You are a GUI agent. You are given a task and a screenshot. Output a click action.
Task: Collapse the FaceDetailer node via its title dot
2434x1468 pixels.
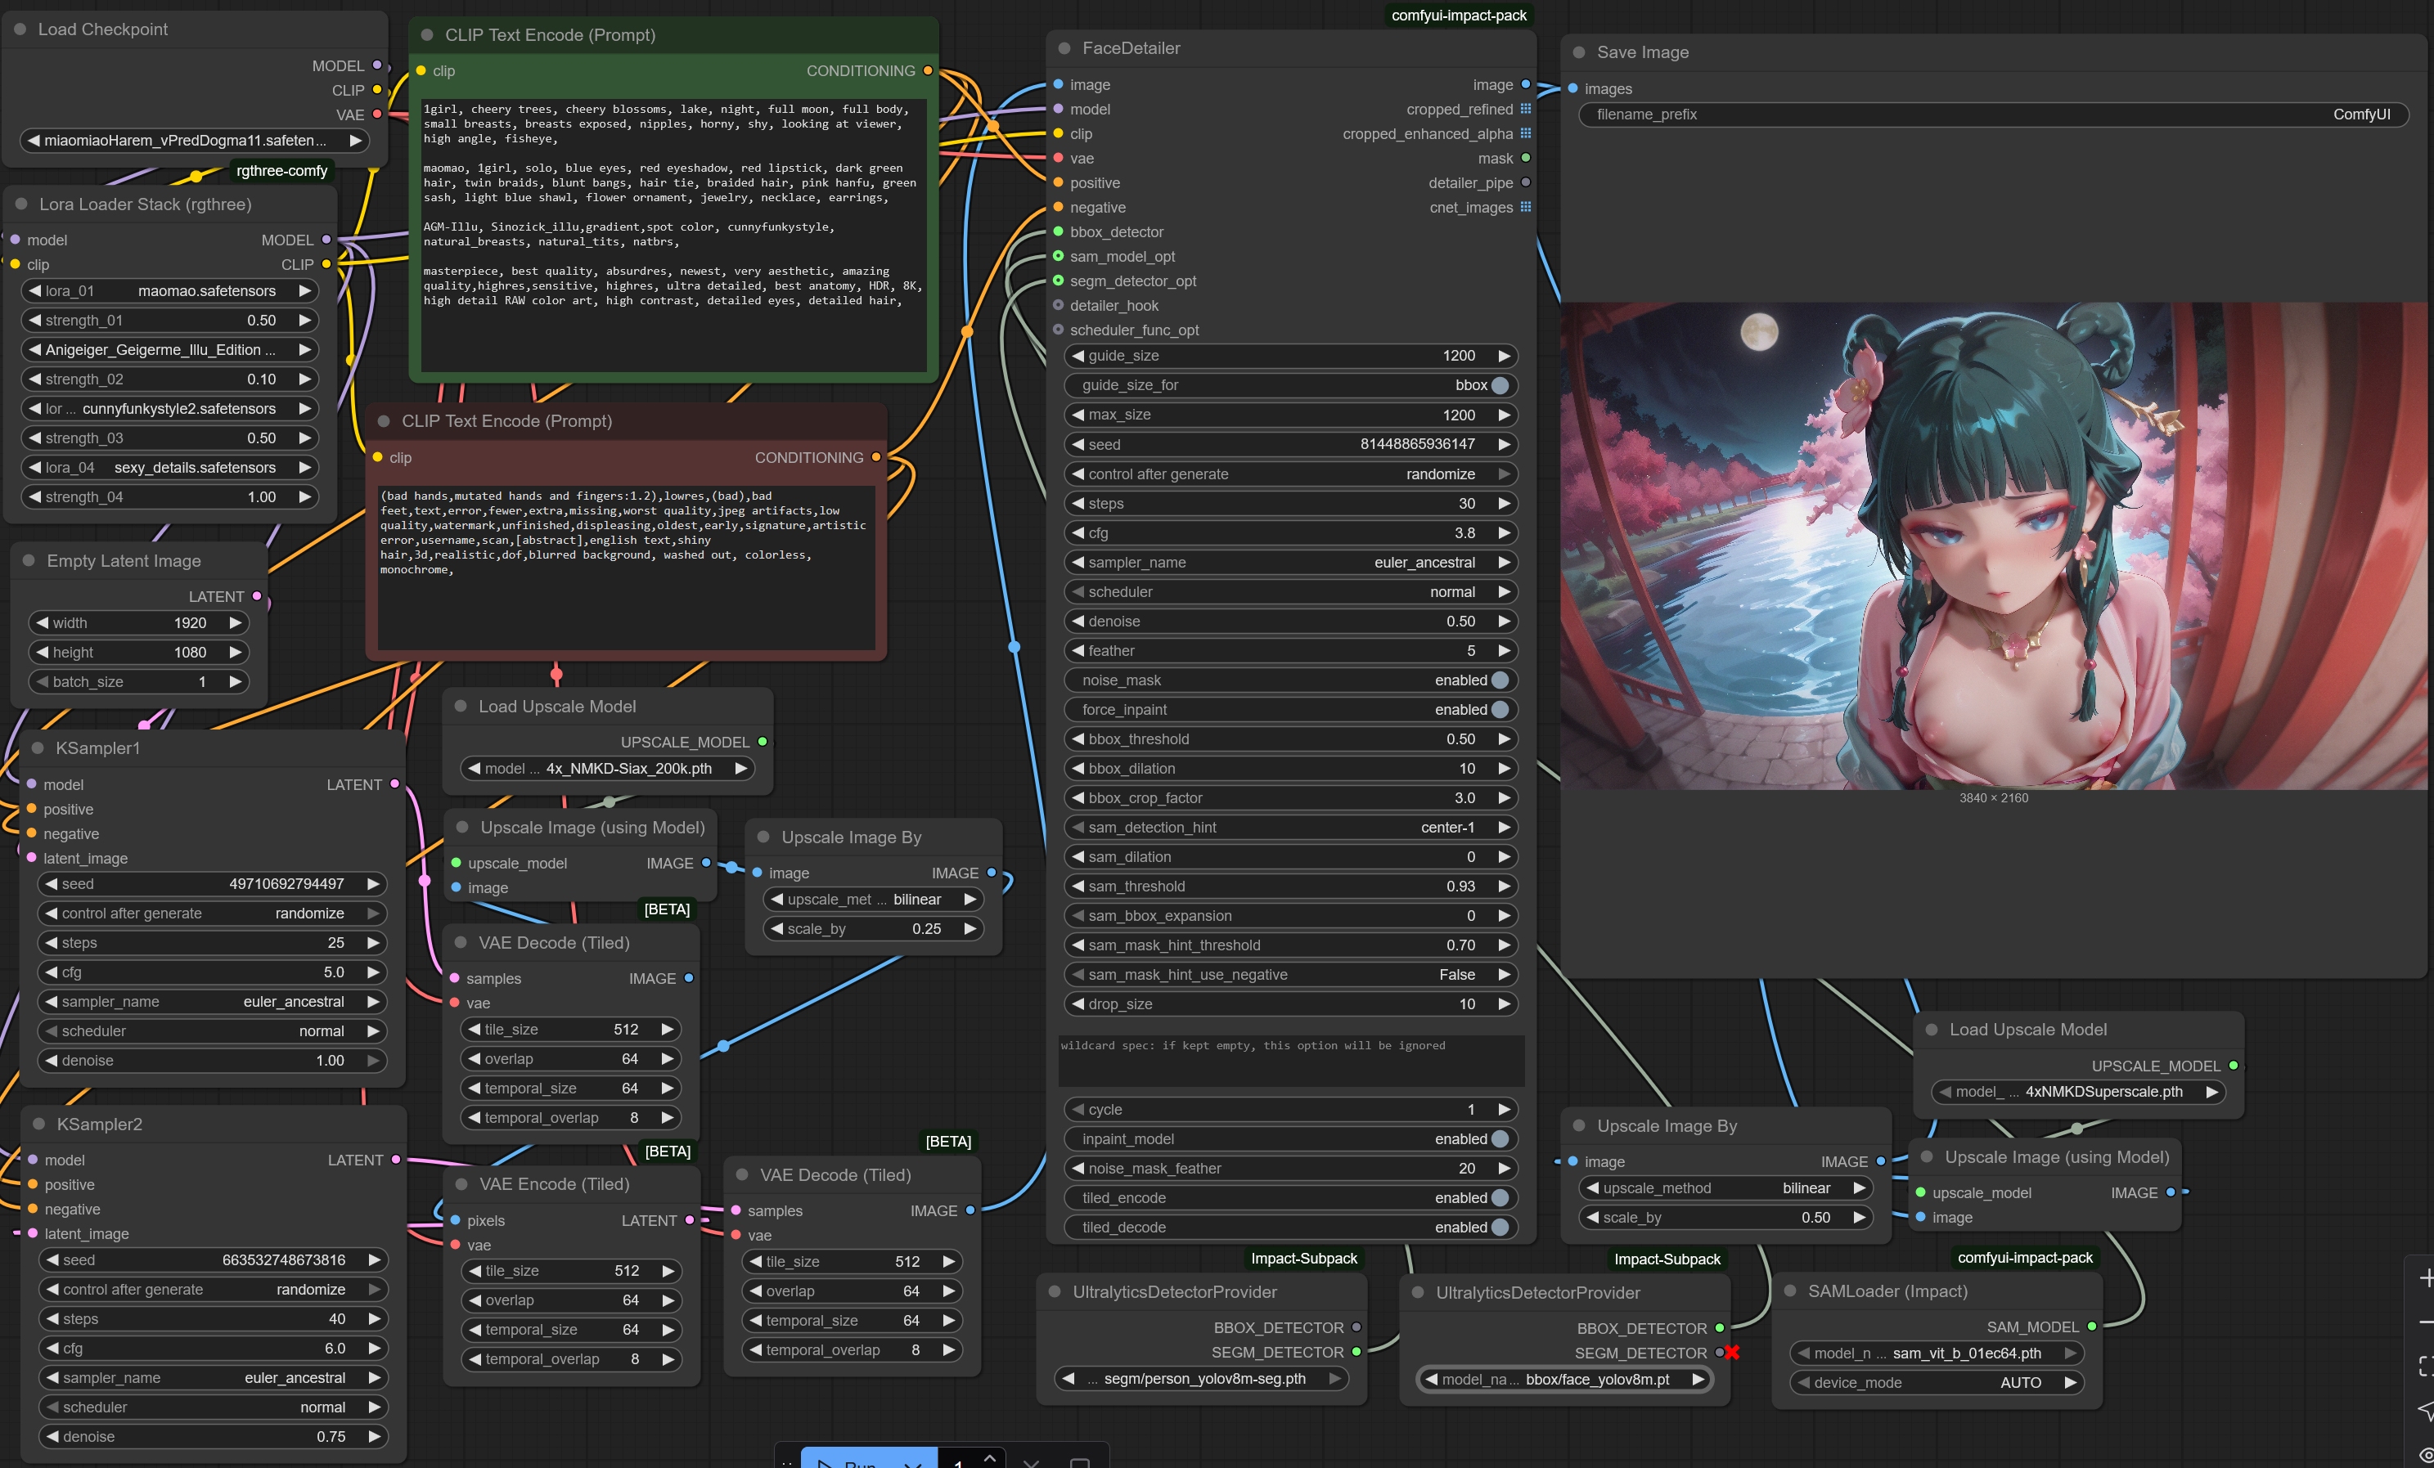[1064, 48]
